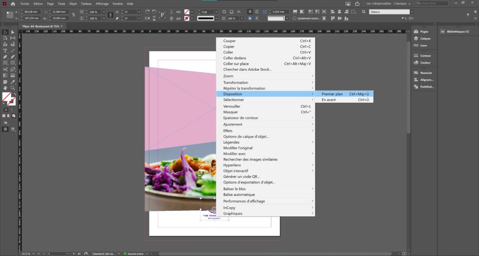Choose En avant in the submenu
The image size is (479, 256).
[x=344, y=100]
